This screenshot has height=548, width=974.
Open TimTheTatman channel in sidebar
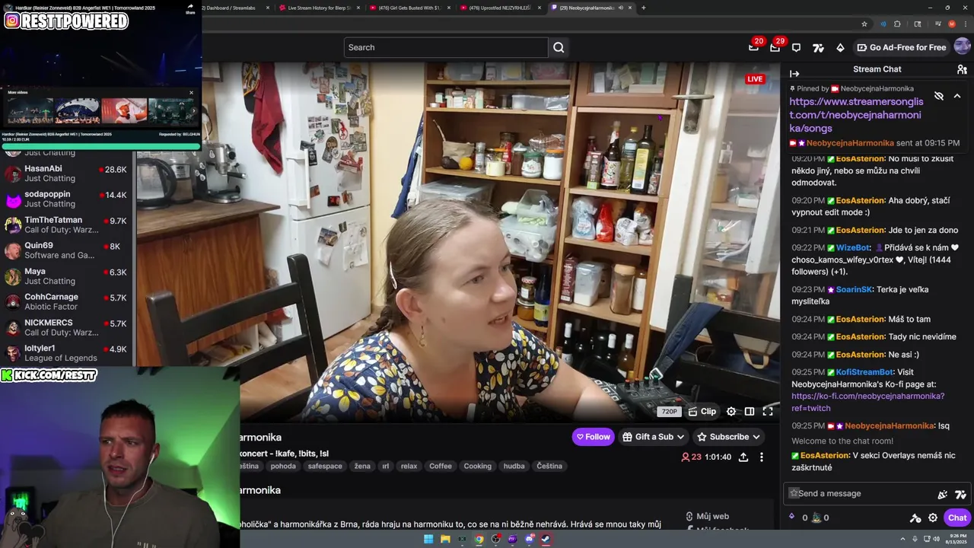coord(67,225)
